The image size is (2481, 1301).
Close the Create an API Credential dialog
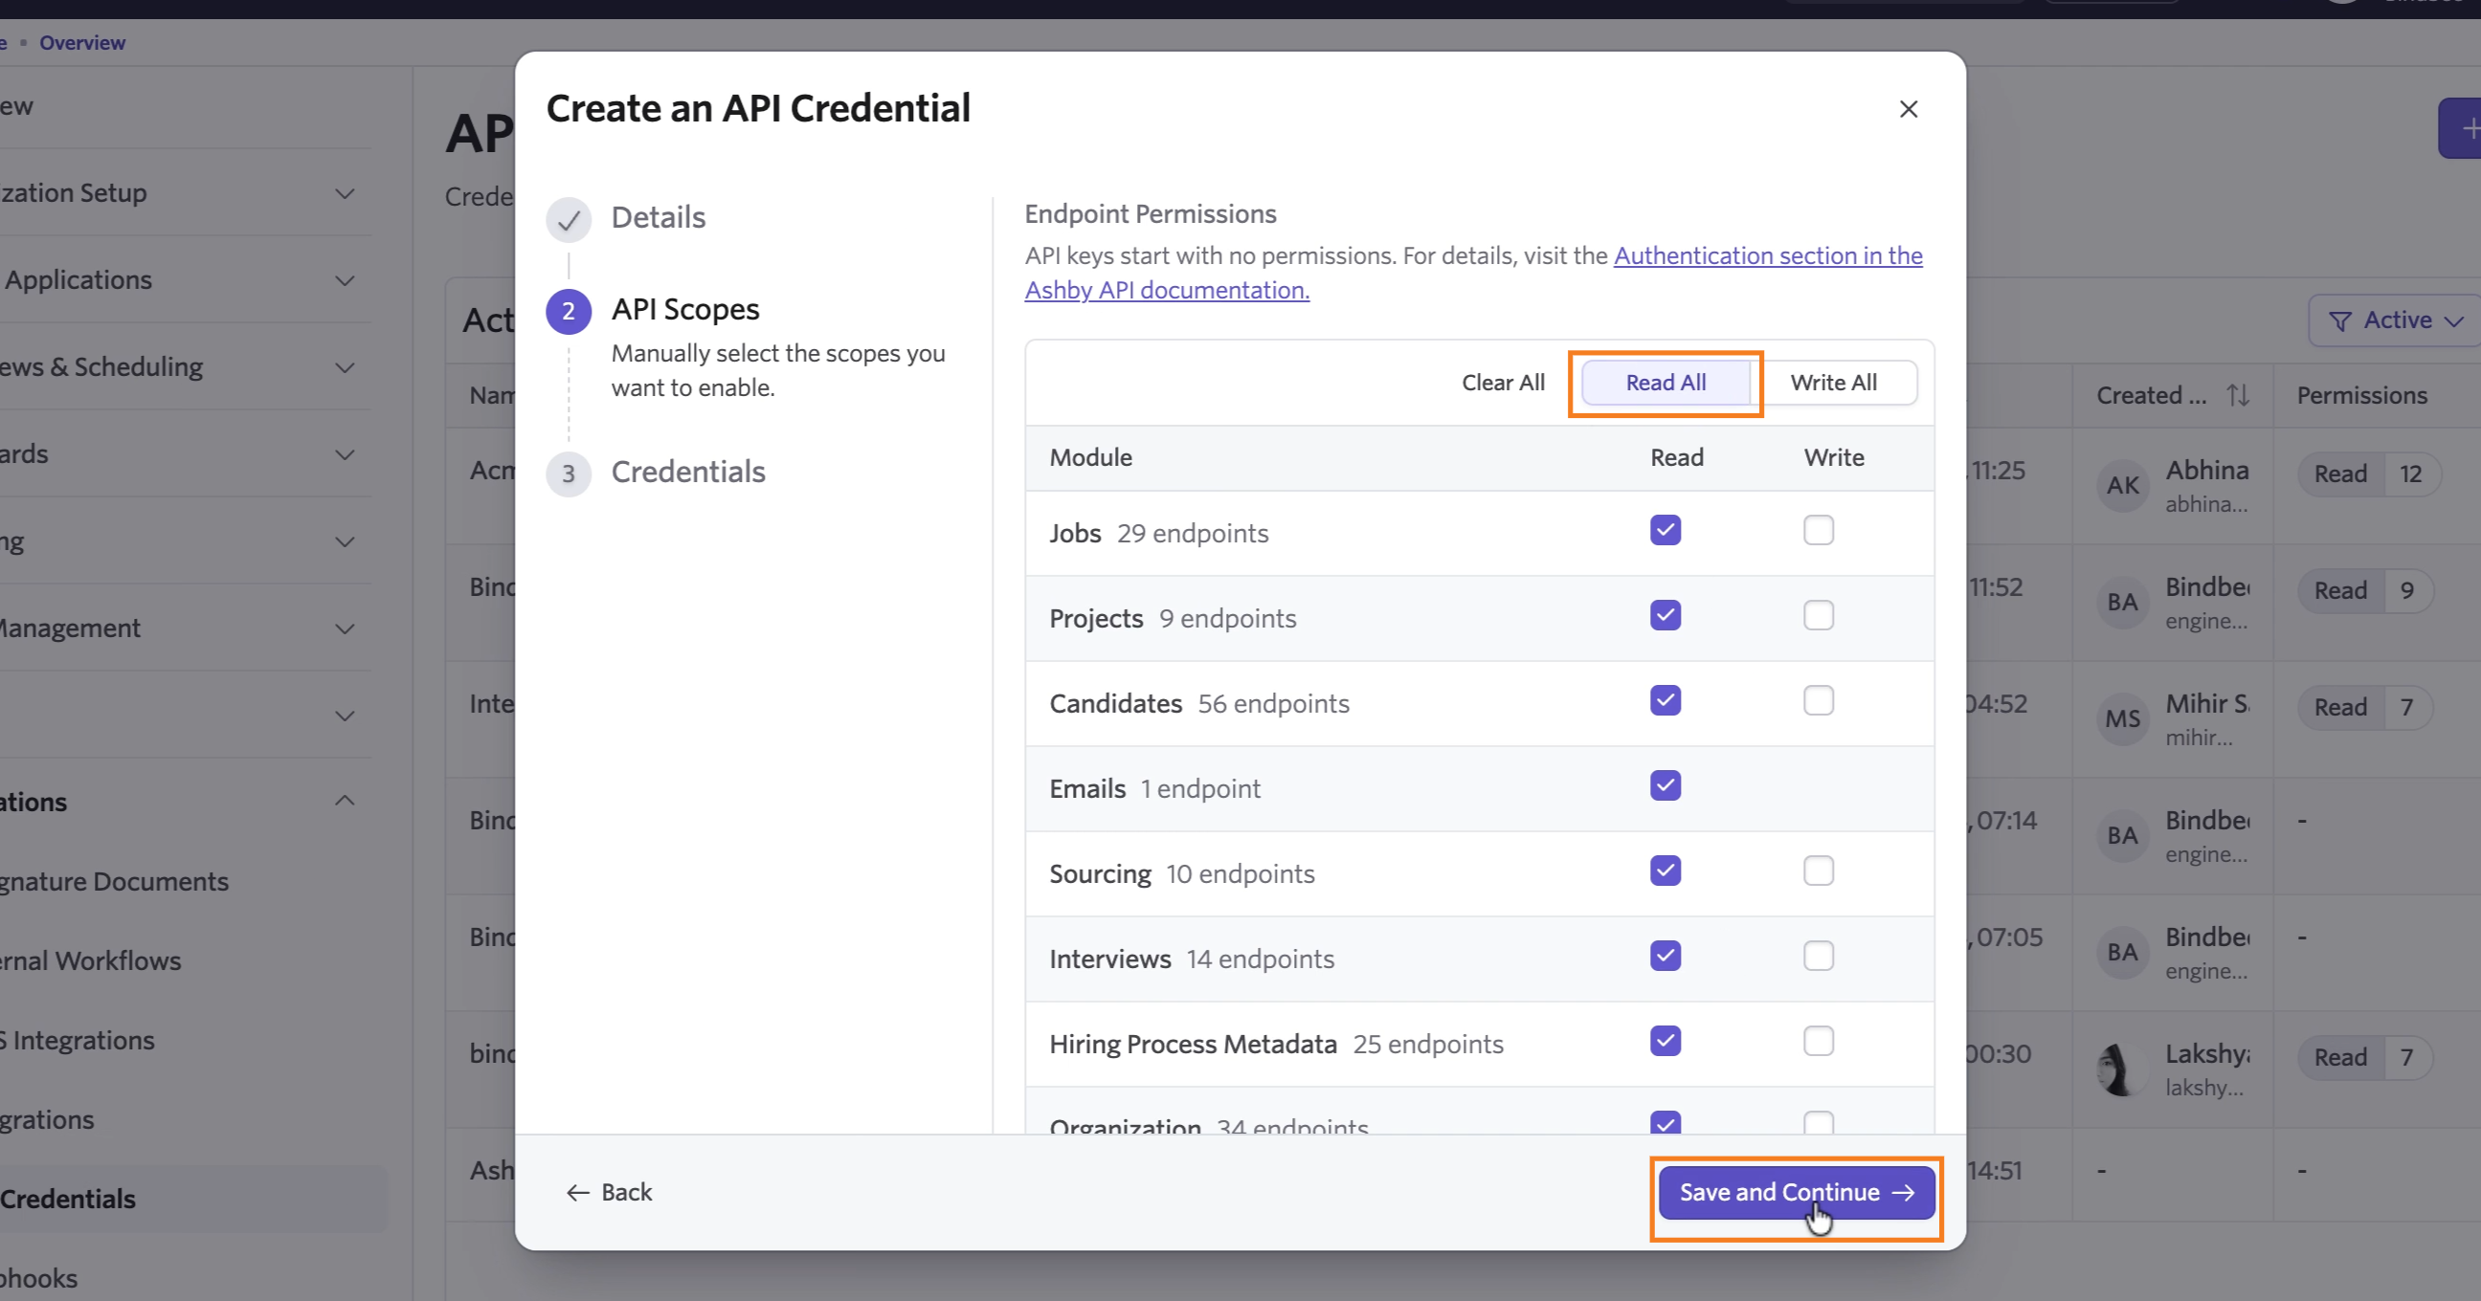point(1908,109)
